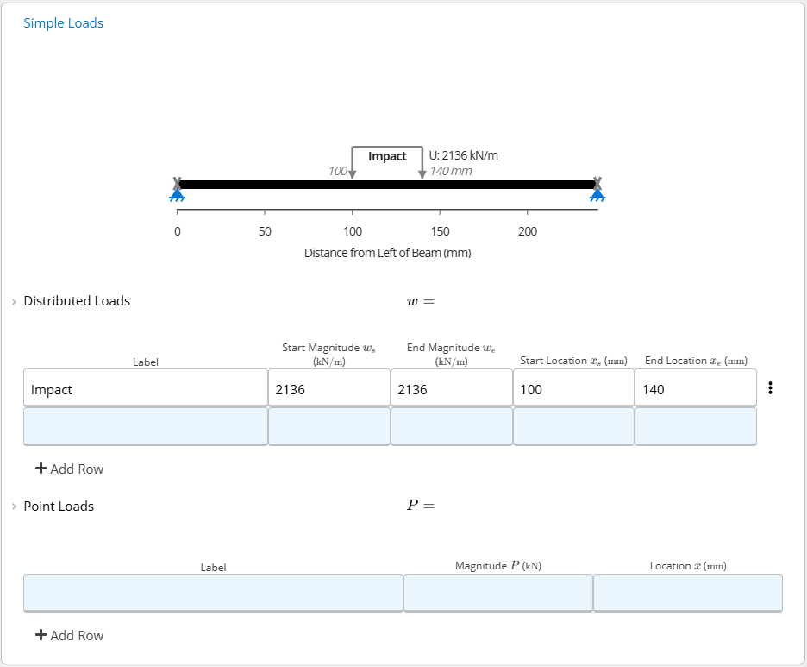Click the right pin support icon on beam

coord(597,195)
